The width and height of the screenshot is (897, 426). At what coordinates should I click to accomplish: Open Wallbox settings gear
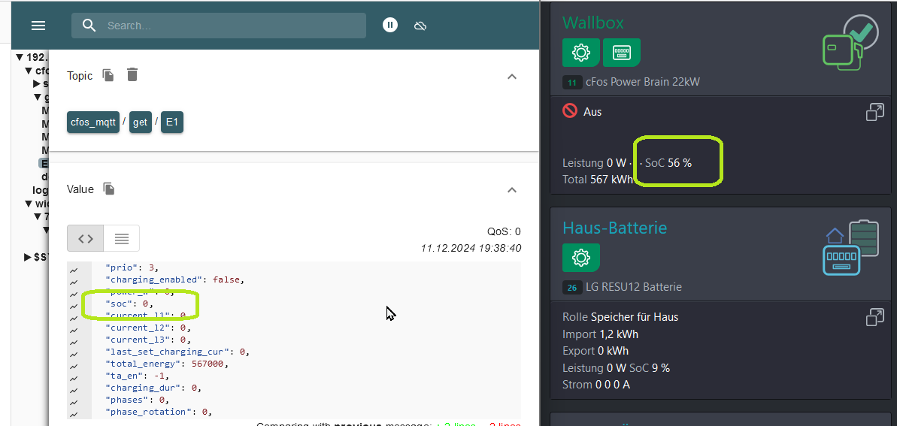581,53
